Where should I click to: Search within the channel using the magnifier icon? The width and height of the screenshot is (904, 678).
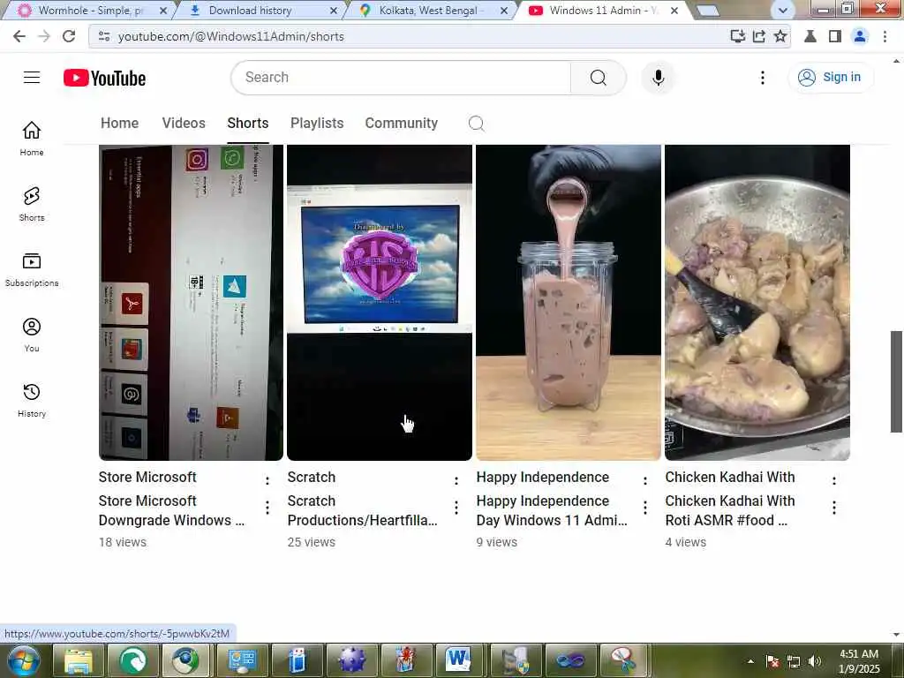coord(476,124)
